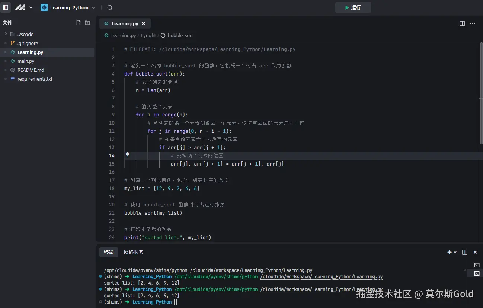Close the Learning.py tab
Image resolution: width=483 pixels, height=308 pixels.
(x=143, y=23)
